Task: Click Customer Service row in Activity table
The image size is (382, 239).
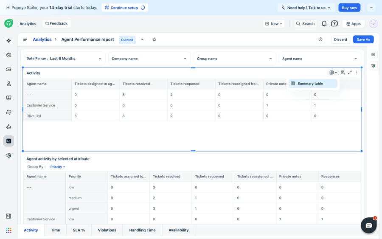Action: (x=192, y=105)
